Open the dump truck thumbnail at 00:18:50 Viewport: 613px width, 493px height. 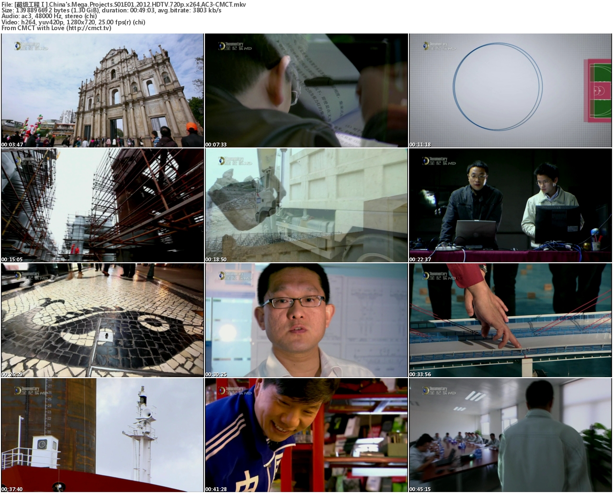tap(306, 205)
